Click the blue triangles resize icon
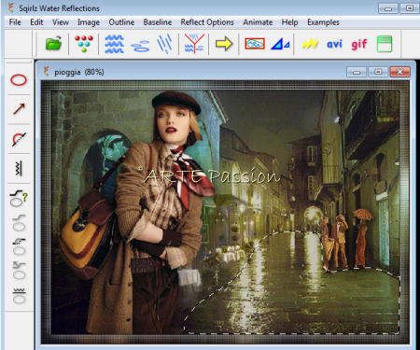 tap(280, 44)
